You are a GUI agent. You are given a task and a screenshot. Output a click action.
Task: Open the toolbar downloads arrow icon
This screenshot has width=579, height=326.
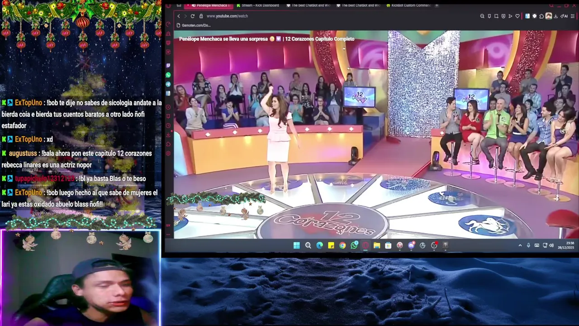pos(555,16)
